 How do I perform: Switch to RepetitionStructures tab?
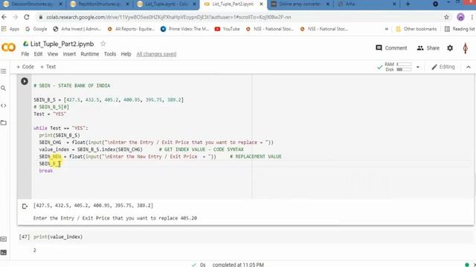tap(99, 4)
